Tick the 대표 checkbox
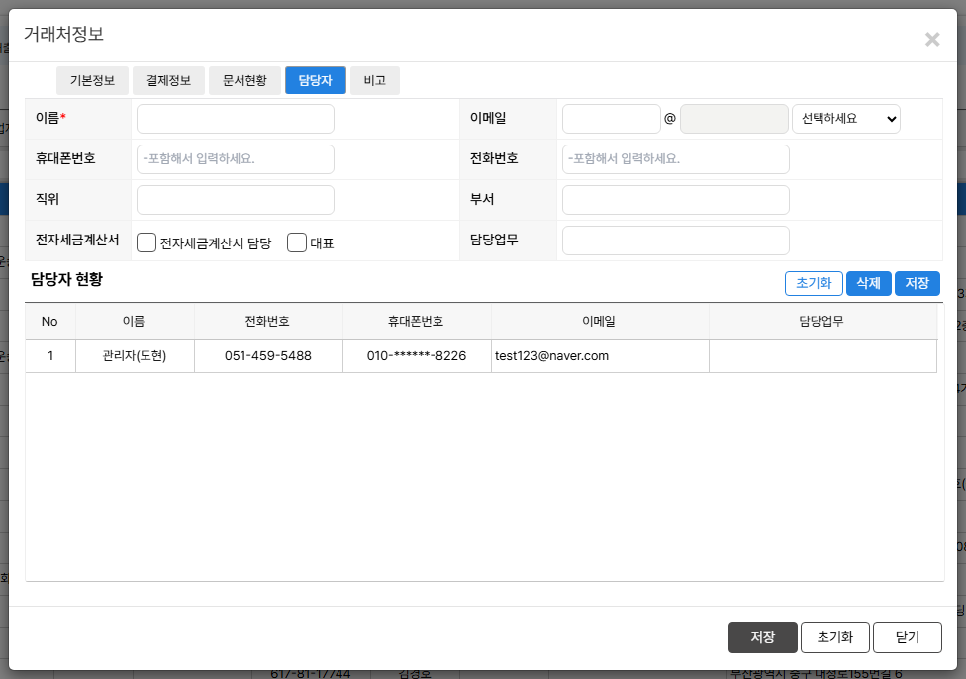The image size is (966, 679). (x=297, y=242)
